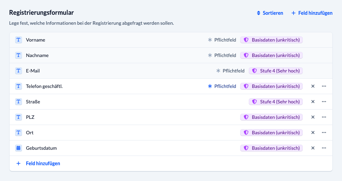Viewport: 342px width, 181px height.
Task: Open the three-dot menu for Geburtsdatum
Action: (324, 148)
